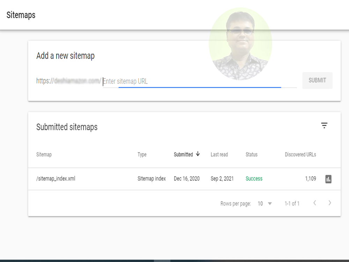Click the Add a new sitemap heading

[66, 56]
